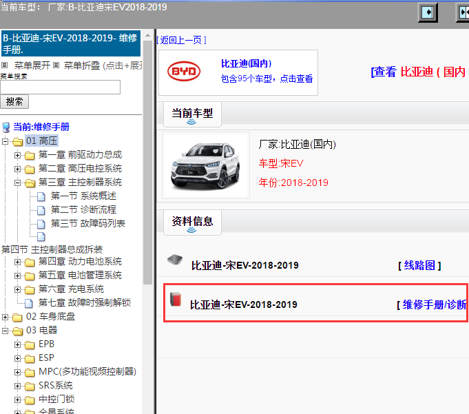The image size is (469, 414).
Task: Select the SRS系统 tree item
Action: (x=56, y=386)
